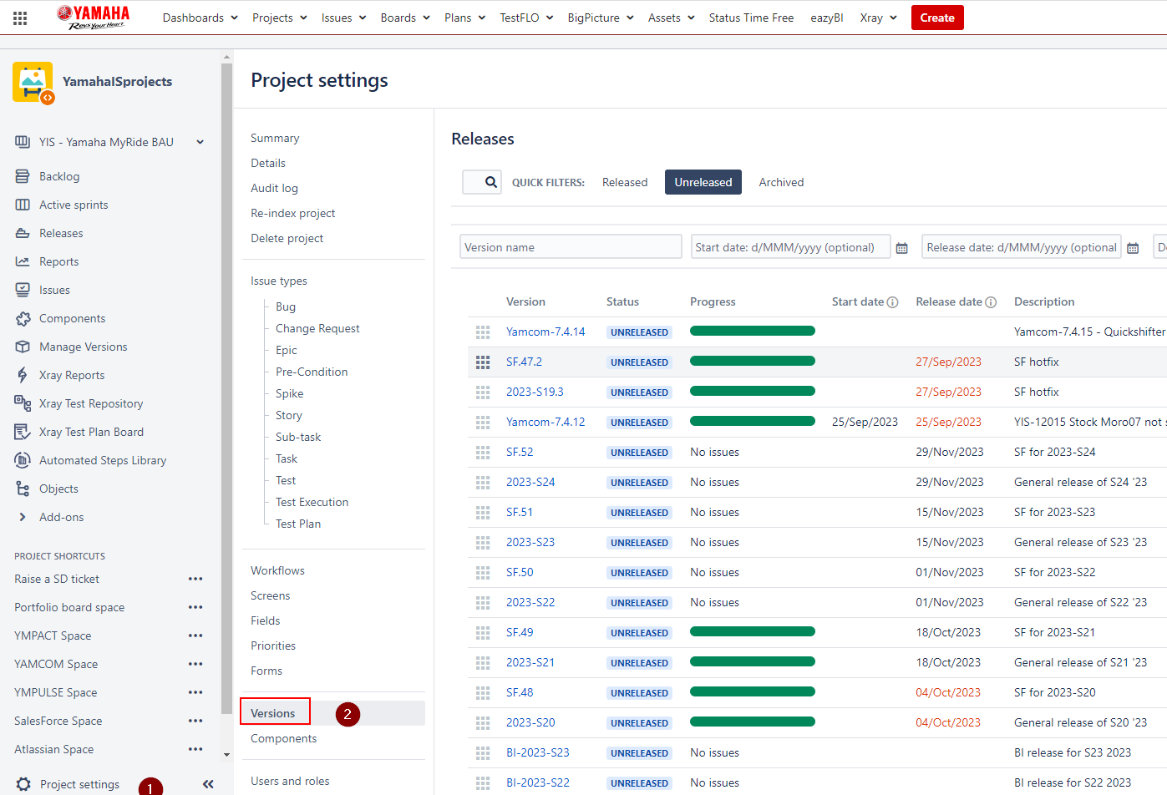This screenshot has width=1167, height=795.
Task: Open Objects in the sidebar
Action: click(58, 489)
